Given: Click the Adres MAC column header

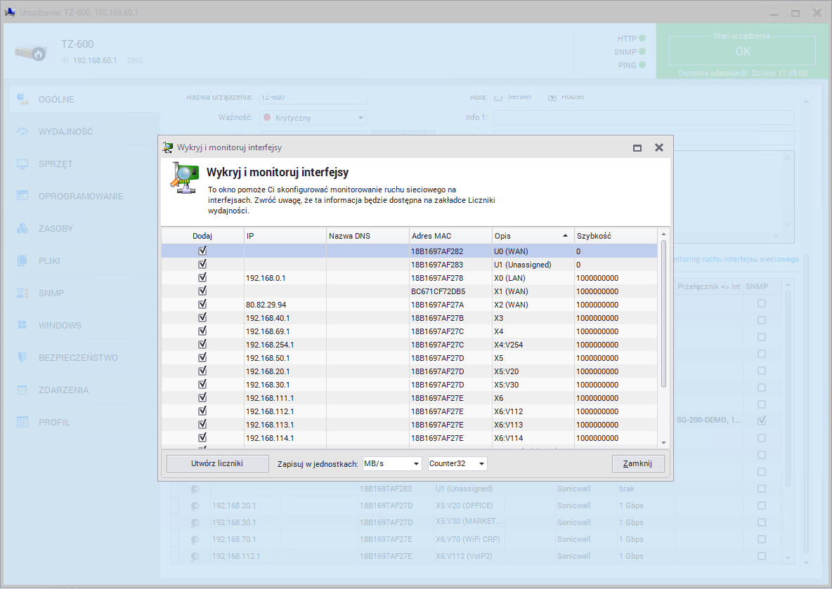Looking at the screenshot, I should pos(450,236).
